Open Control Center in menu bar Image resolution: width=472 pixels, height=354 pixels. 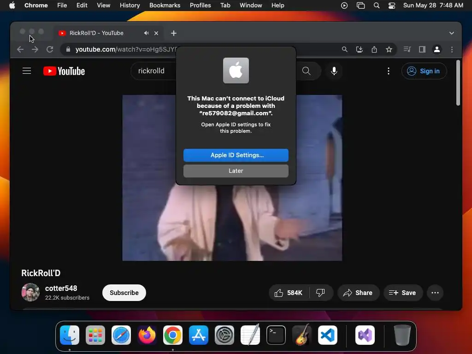tap(392, 6)
